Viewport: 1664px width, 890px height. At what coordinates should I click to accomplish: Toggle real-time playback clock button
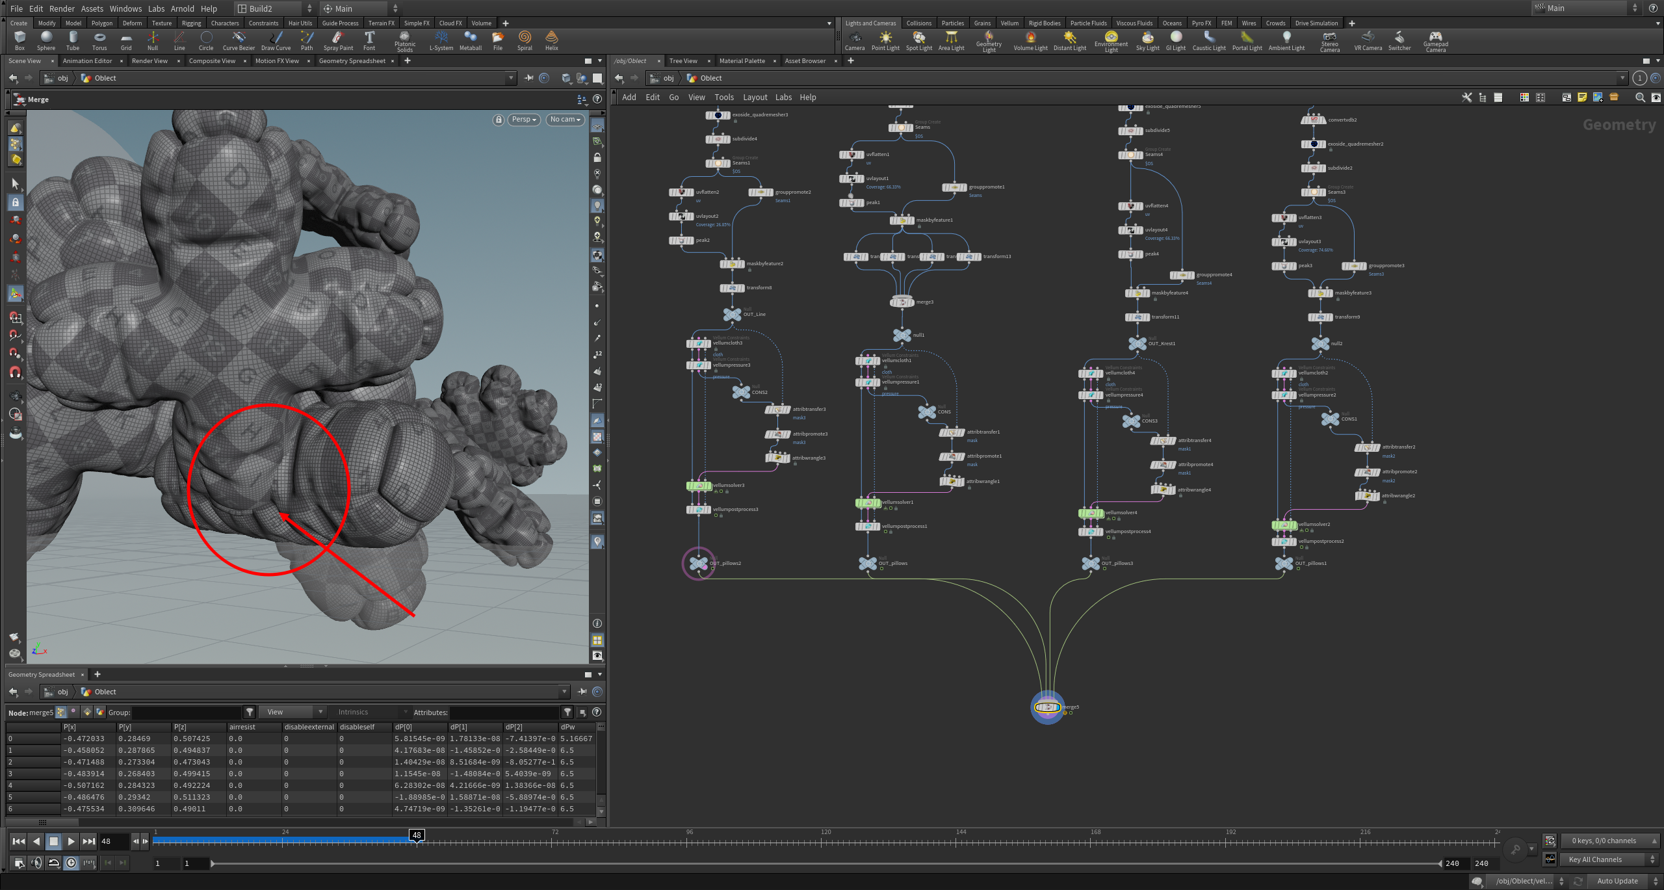click(x=71, y=863)
